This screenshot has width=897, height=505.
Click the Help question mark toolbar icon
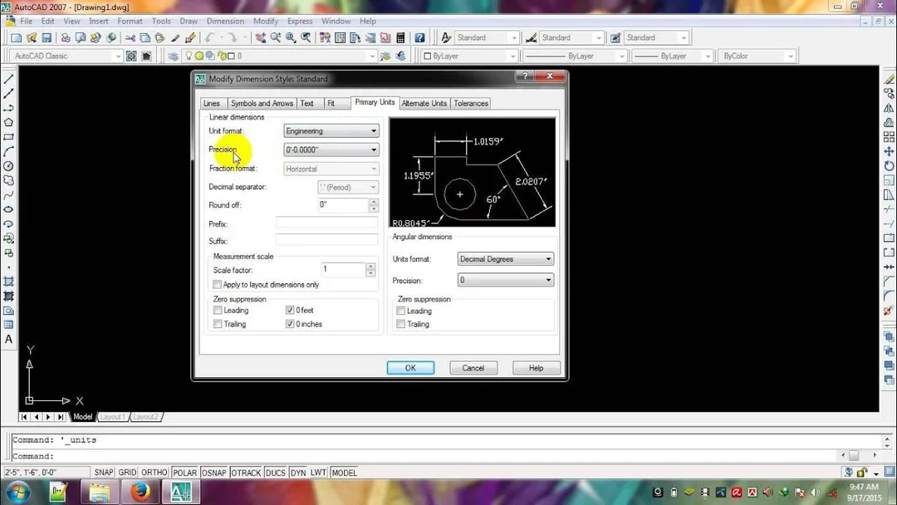pyautogui.click(x=420, y=37)
